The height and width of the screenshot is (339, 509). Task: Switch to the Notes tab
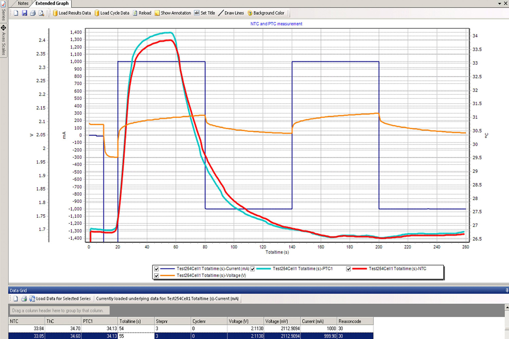coord(23,3)
